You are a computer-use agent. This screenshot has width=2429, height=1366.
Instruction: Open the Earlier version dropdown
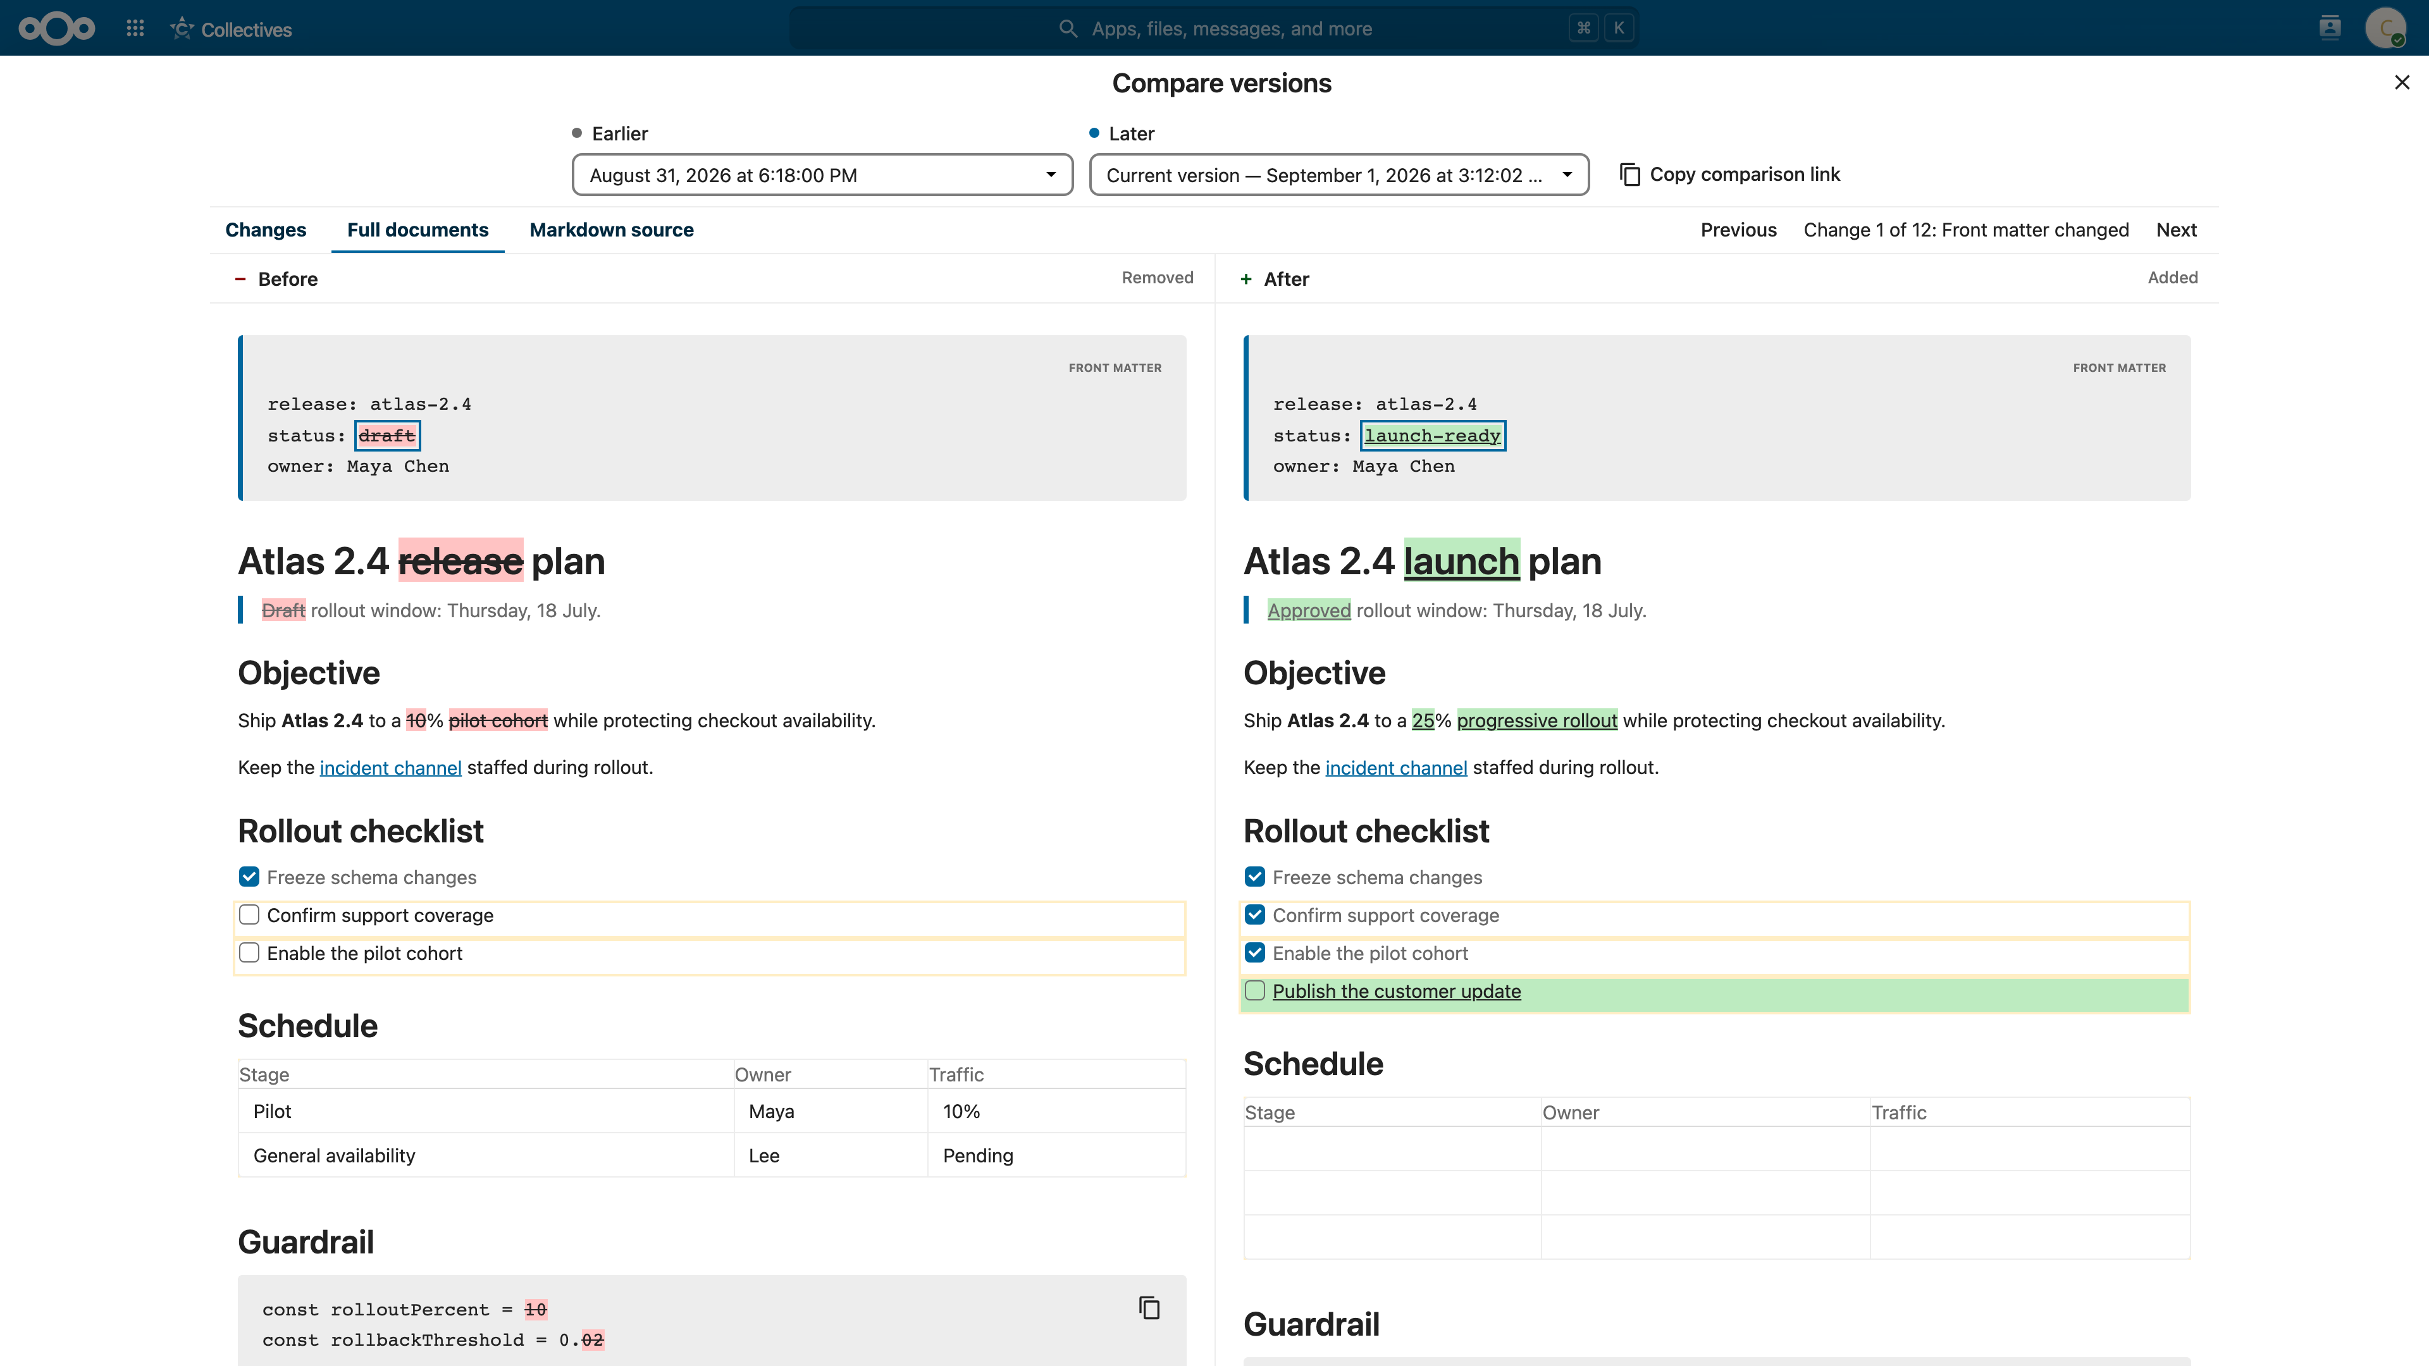click(x=822, y=175)
